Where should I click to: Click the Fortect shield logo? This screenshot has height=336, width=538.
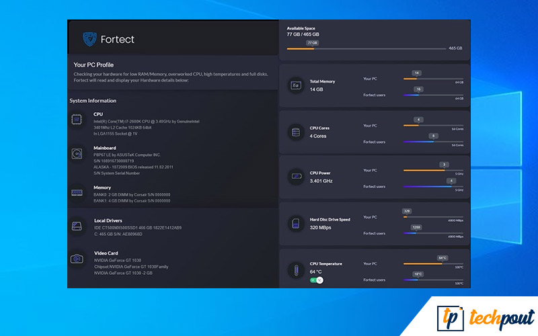pos(89,39)
